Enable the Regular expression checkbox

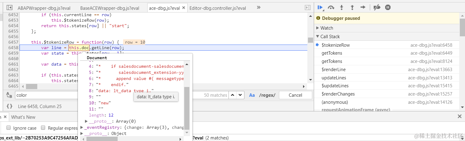tap(43, 128)
